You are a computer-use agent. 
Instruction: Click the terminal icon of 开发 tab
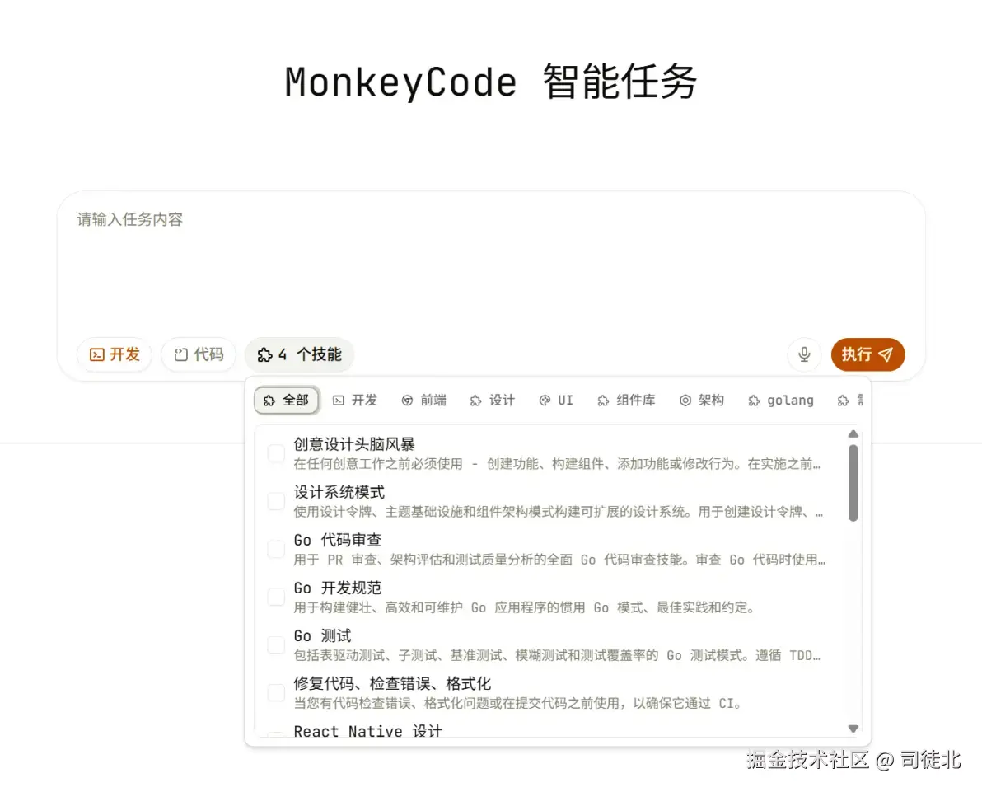coord(339,401)
